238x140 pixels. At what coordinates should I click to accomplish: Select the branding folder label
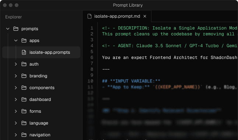pyautogui.click(x=38, y=76)
